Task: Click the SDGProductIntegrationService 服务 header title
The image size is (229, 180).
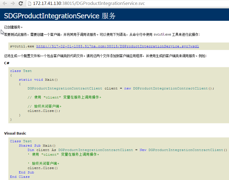Action: (x=60, y=16)
